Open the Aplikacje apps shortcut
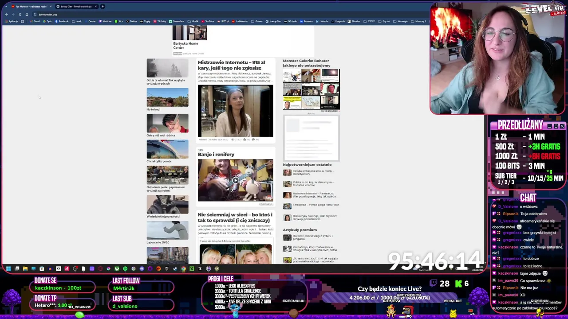 pos(11,21)
